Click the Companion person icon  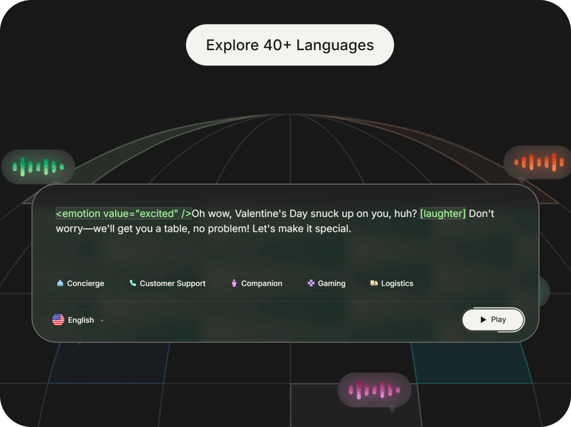click(x=234, y=283)
